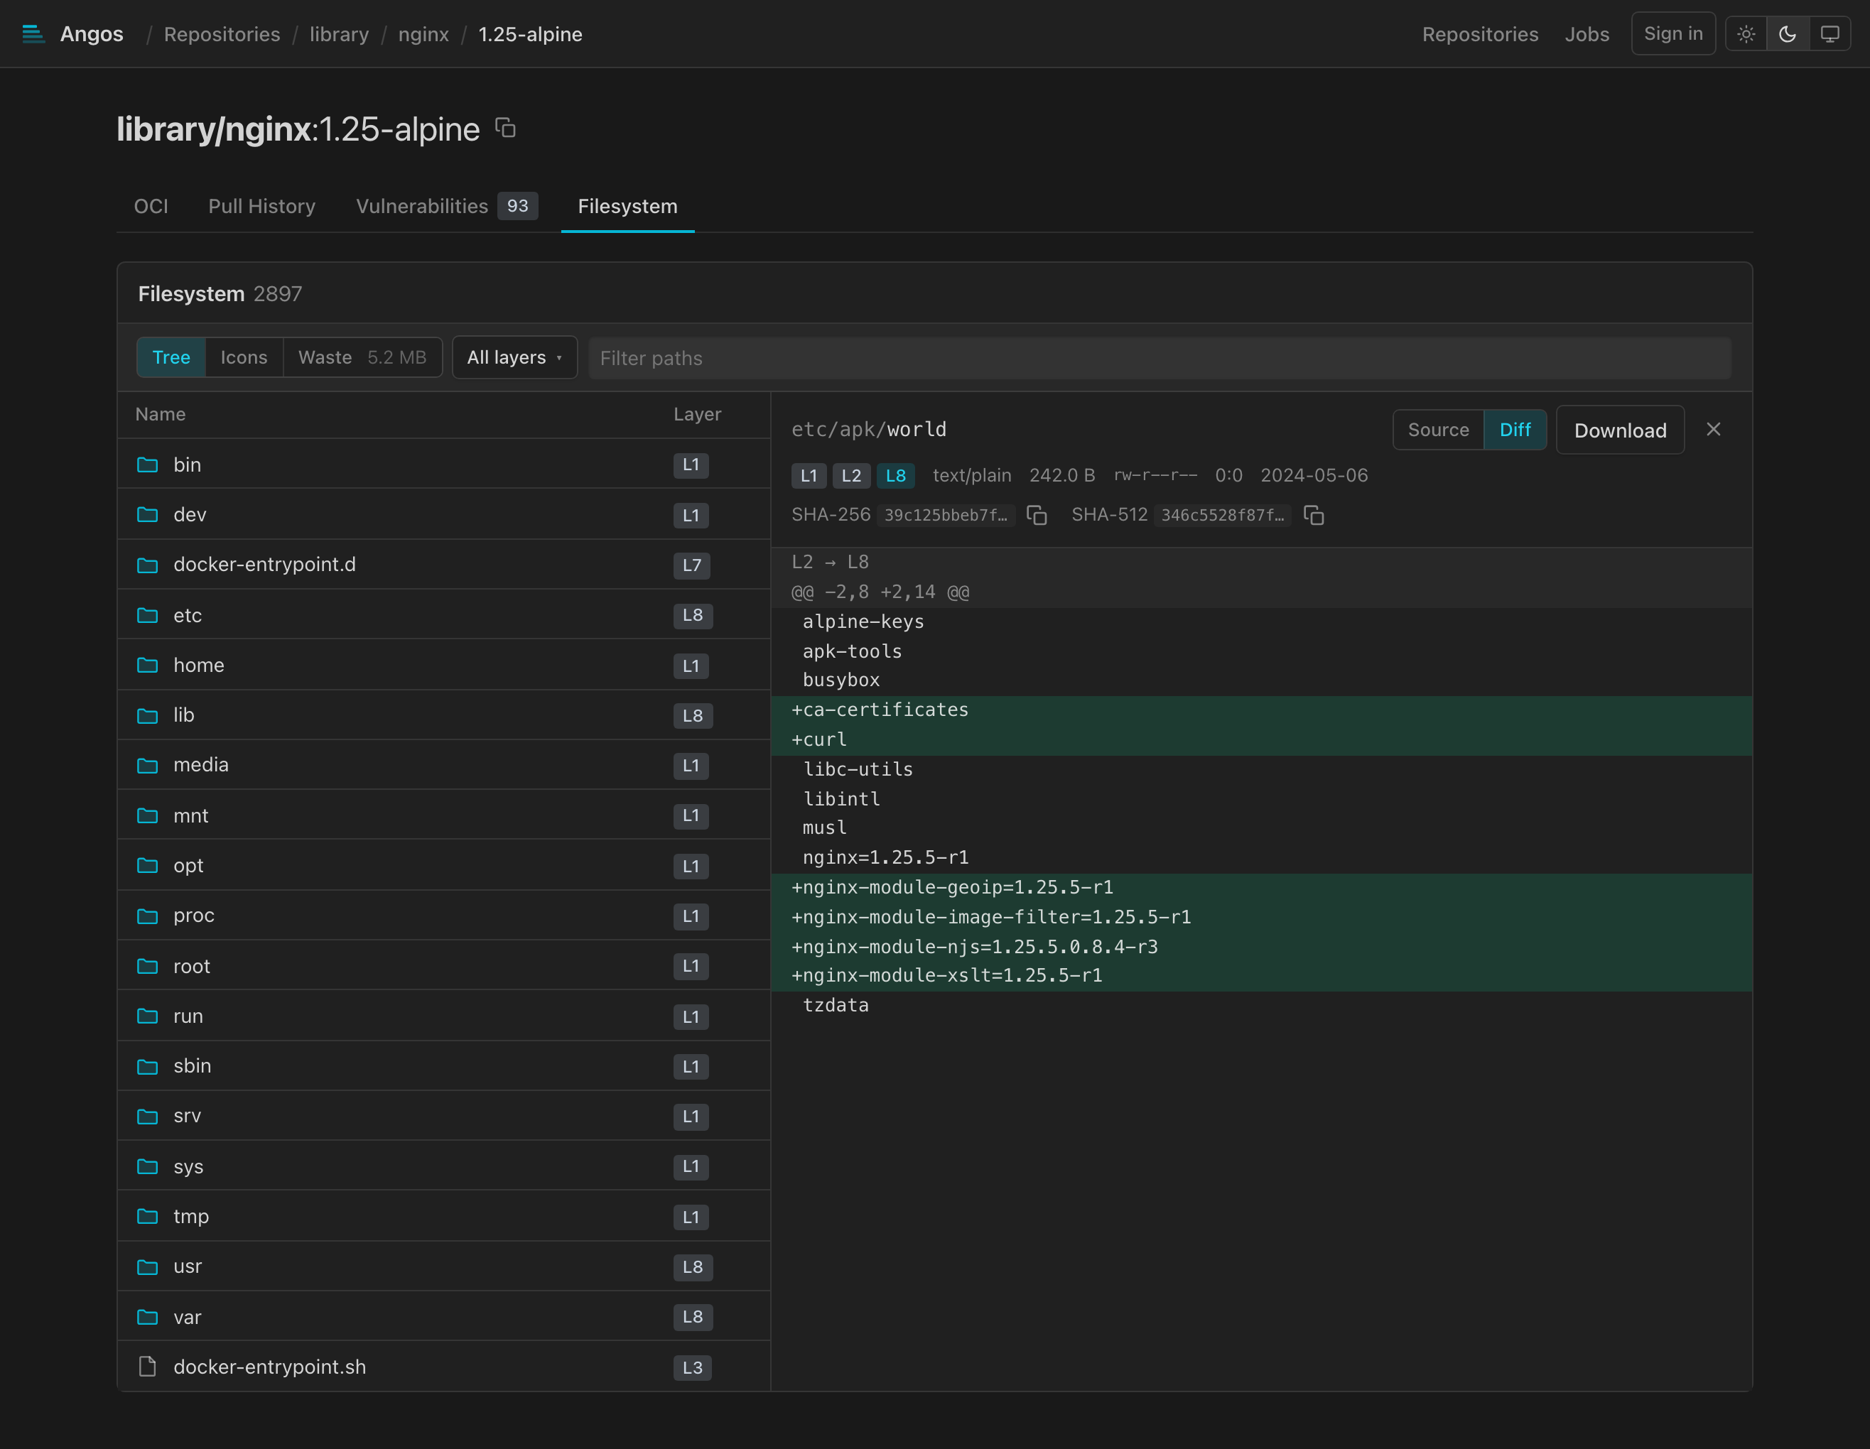Copy the SHA-512 hash

[x=1314, y=515]
